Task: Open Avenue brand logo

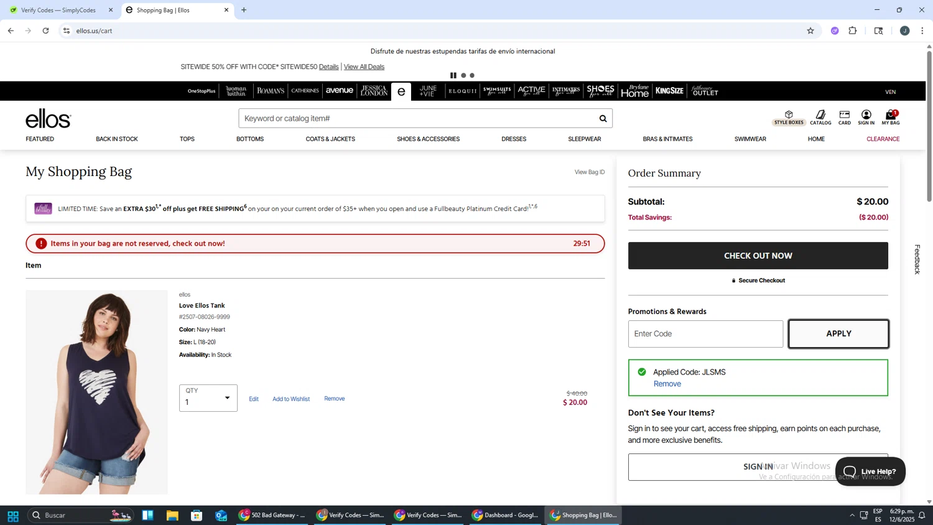Action: (x=340, y=91)
